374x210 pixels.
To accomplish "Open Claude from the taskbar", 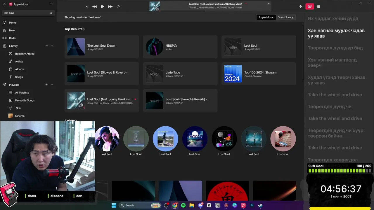I will [x=226, y=205].
